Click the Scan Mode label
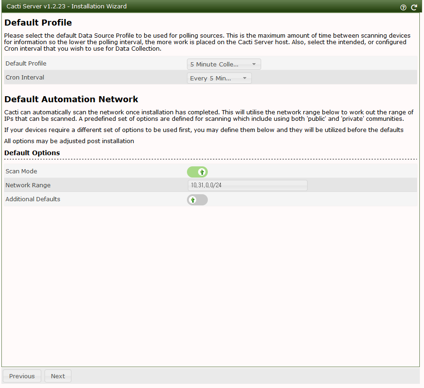424x388 pixels. click(x=21, y=171)
